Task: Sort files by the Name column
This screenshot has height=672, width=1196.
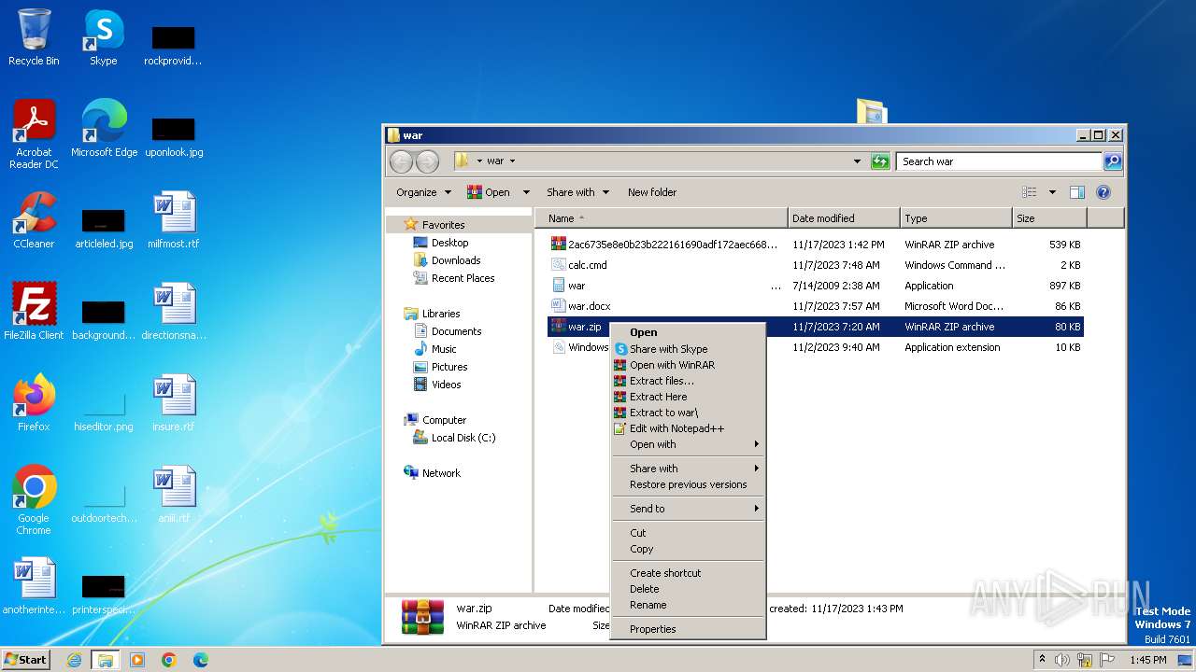Action: 662,218
